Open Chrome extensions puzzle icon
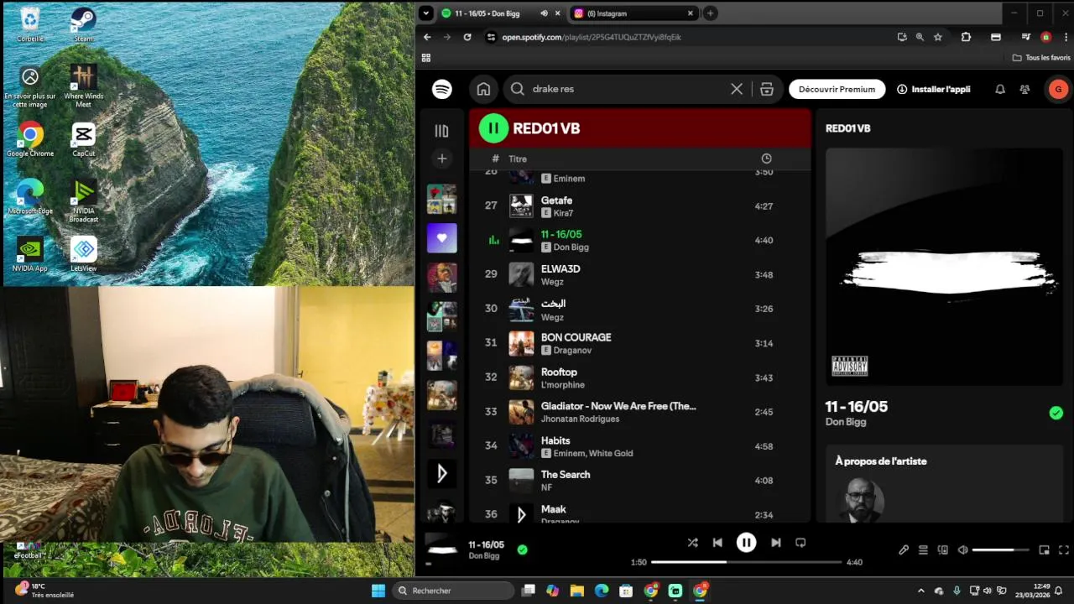 pyautogui.click(x=966, y=37)
